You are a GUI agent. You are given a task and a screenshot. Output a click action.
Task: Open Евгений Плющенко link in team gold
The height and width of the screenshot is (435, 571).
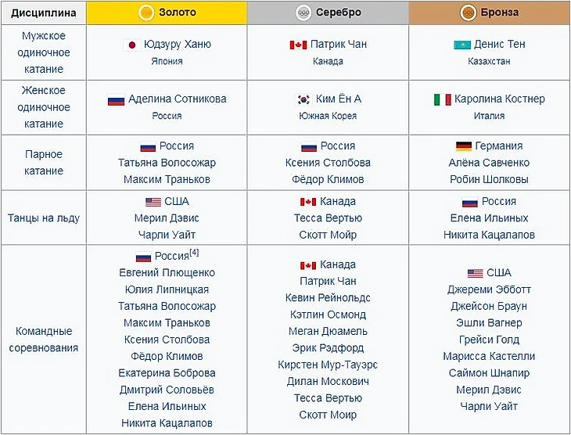pyautogui.click(x=167, y=272)
